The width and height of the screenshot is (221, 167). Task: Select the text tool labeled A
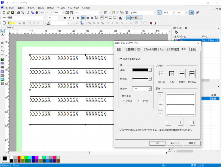(x=2, y=35)
